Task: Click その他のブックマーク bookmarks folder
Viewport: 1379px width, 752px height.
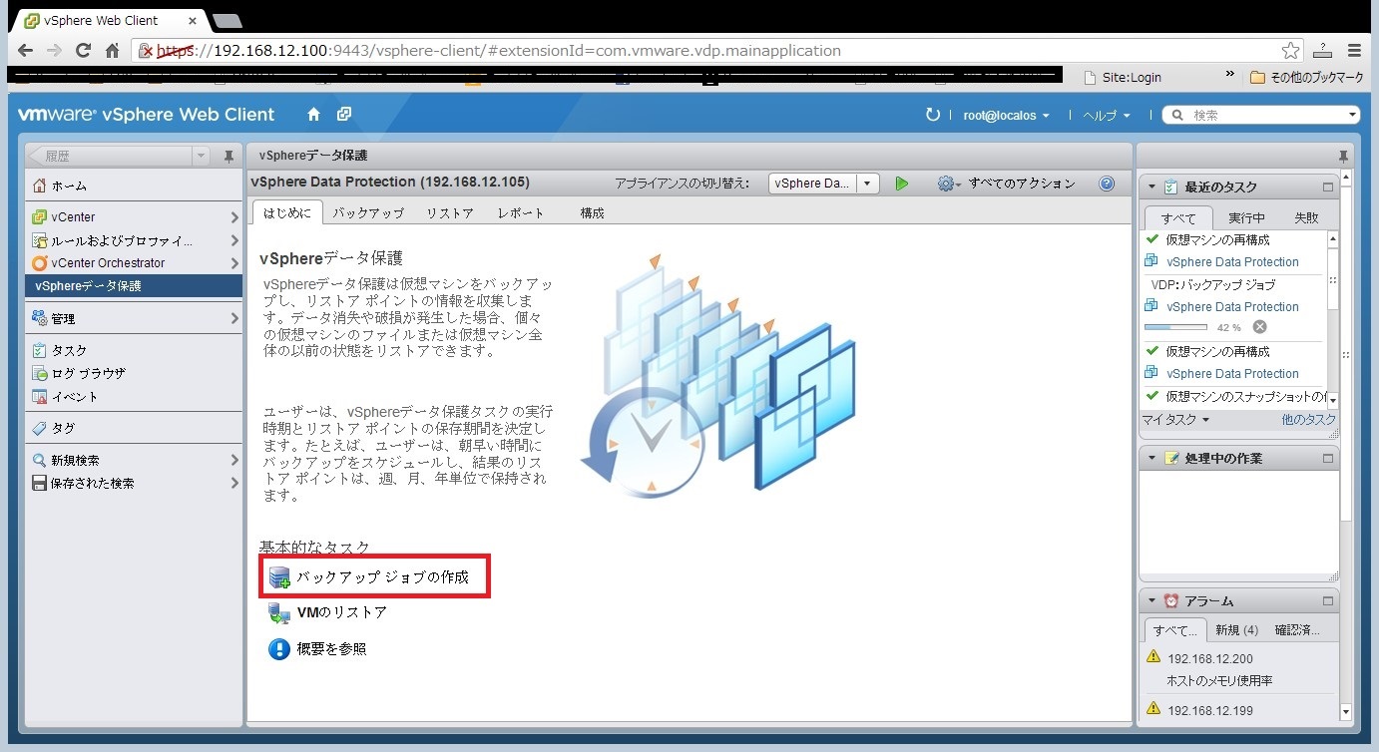Action: [x=1306, y=77]
